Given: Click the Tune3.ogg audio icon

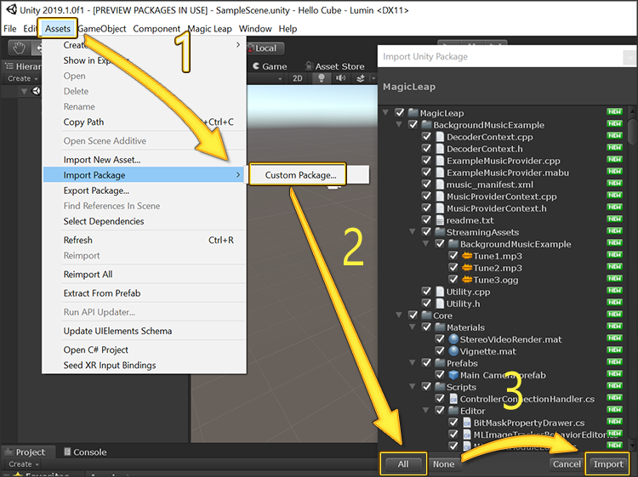Looking at the screenshot, I should point(467,280).
